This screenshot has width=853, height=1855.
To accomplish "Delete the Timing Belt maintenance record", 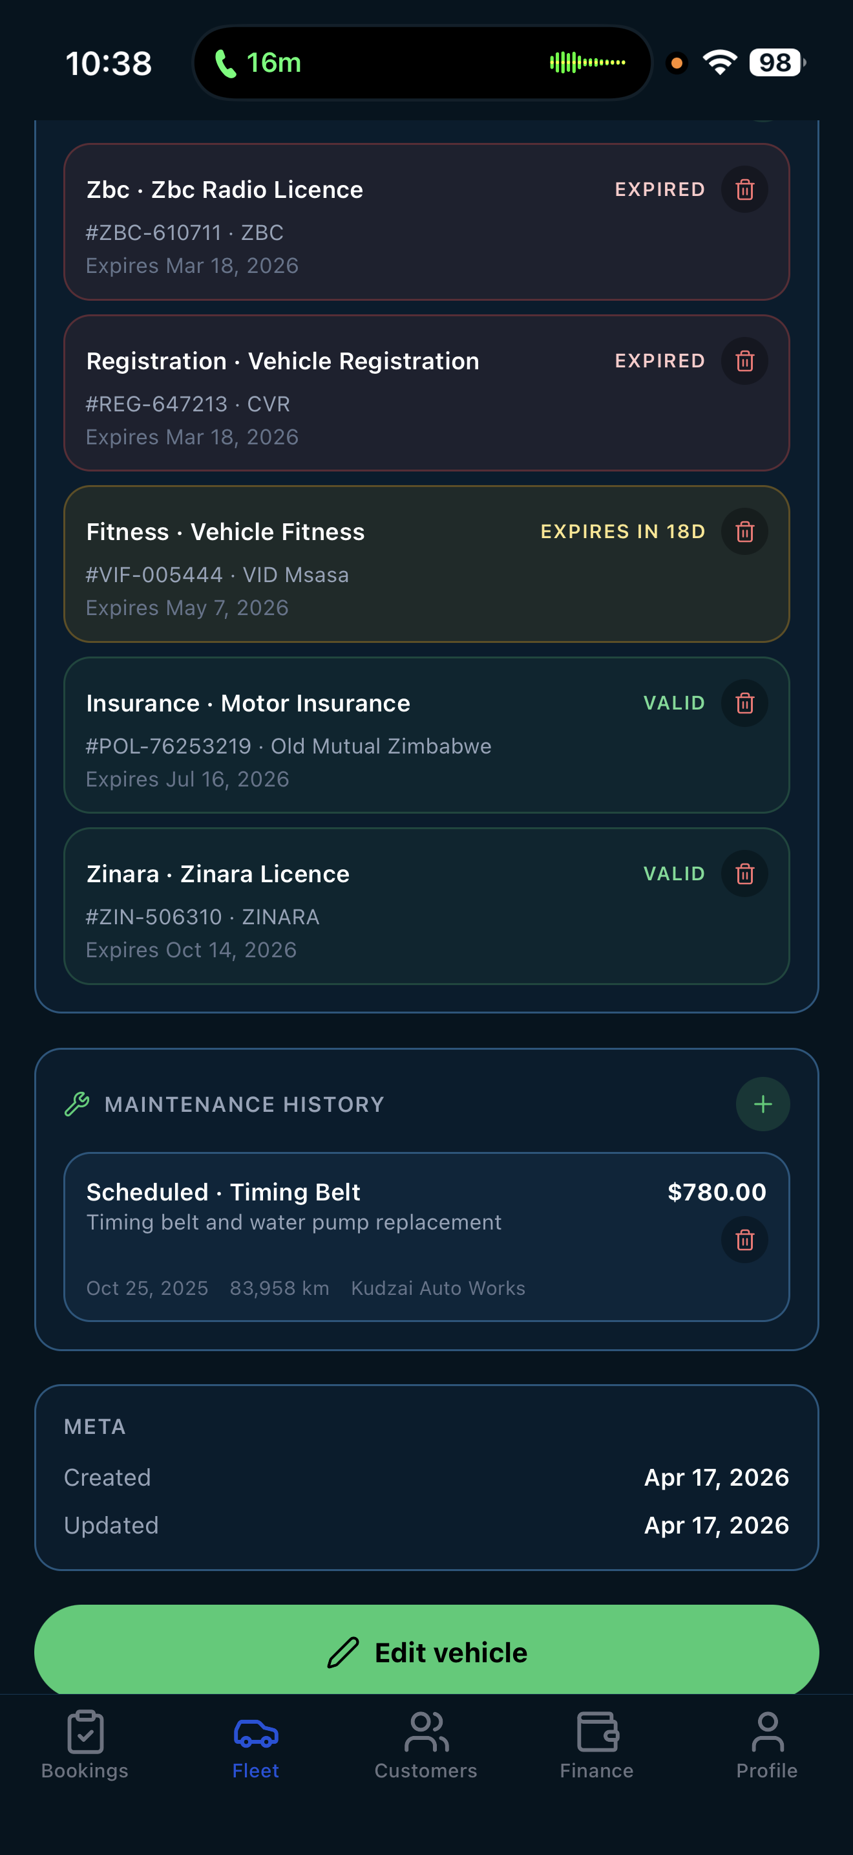I will (744, 1239).
